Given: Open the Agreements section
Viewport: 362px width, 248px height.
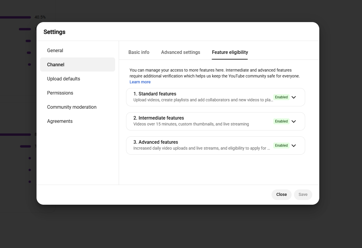Looking at the screenshot, I should (x=77, y=121).
